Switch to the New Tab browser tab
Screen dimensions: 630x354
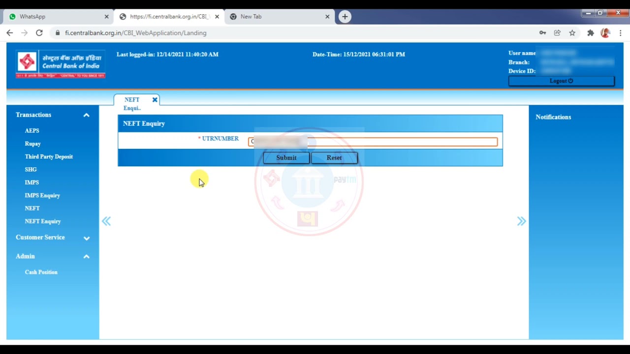(x=279, y=17)
